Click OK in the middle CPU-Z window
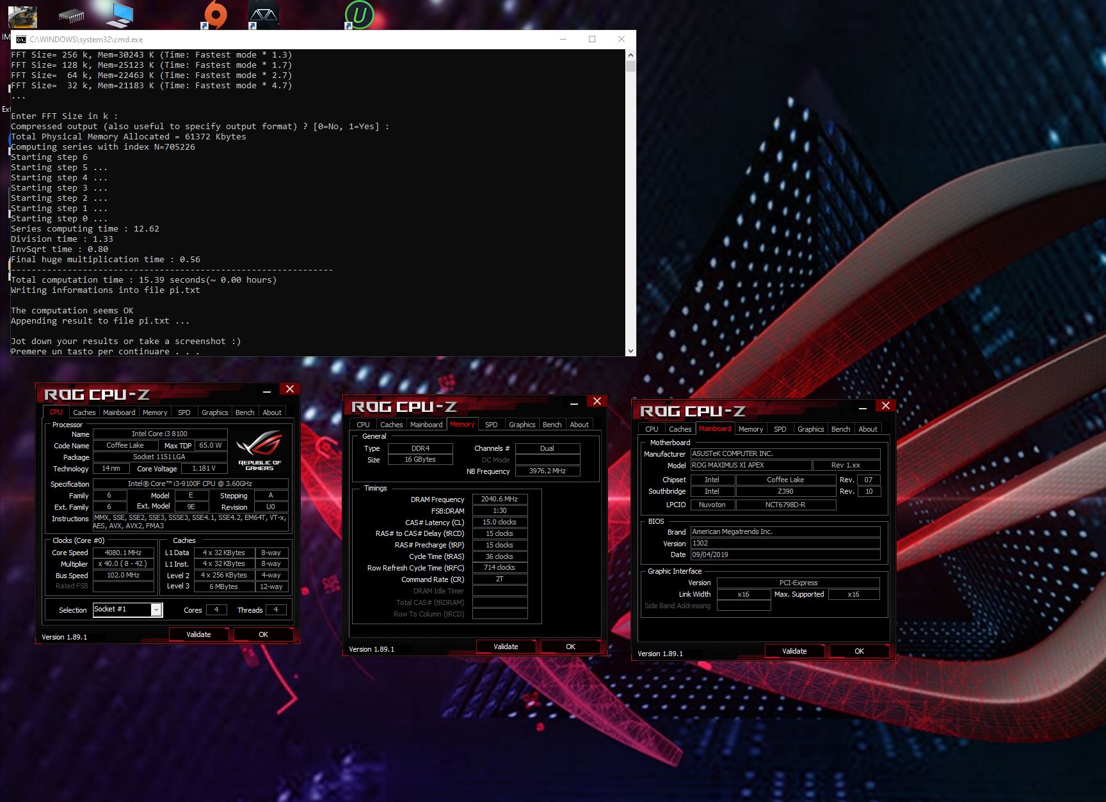Viewport: 1106px width, 802px height. coord(570,647)
